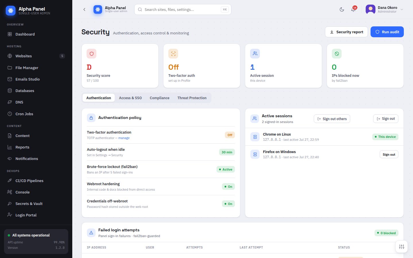Click Sign out in the Active sessions header
Image resolution: width=413 pixels, height=258 pixels.
pos(386,119)
